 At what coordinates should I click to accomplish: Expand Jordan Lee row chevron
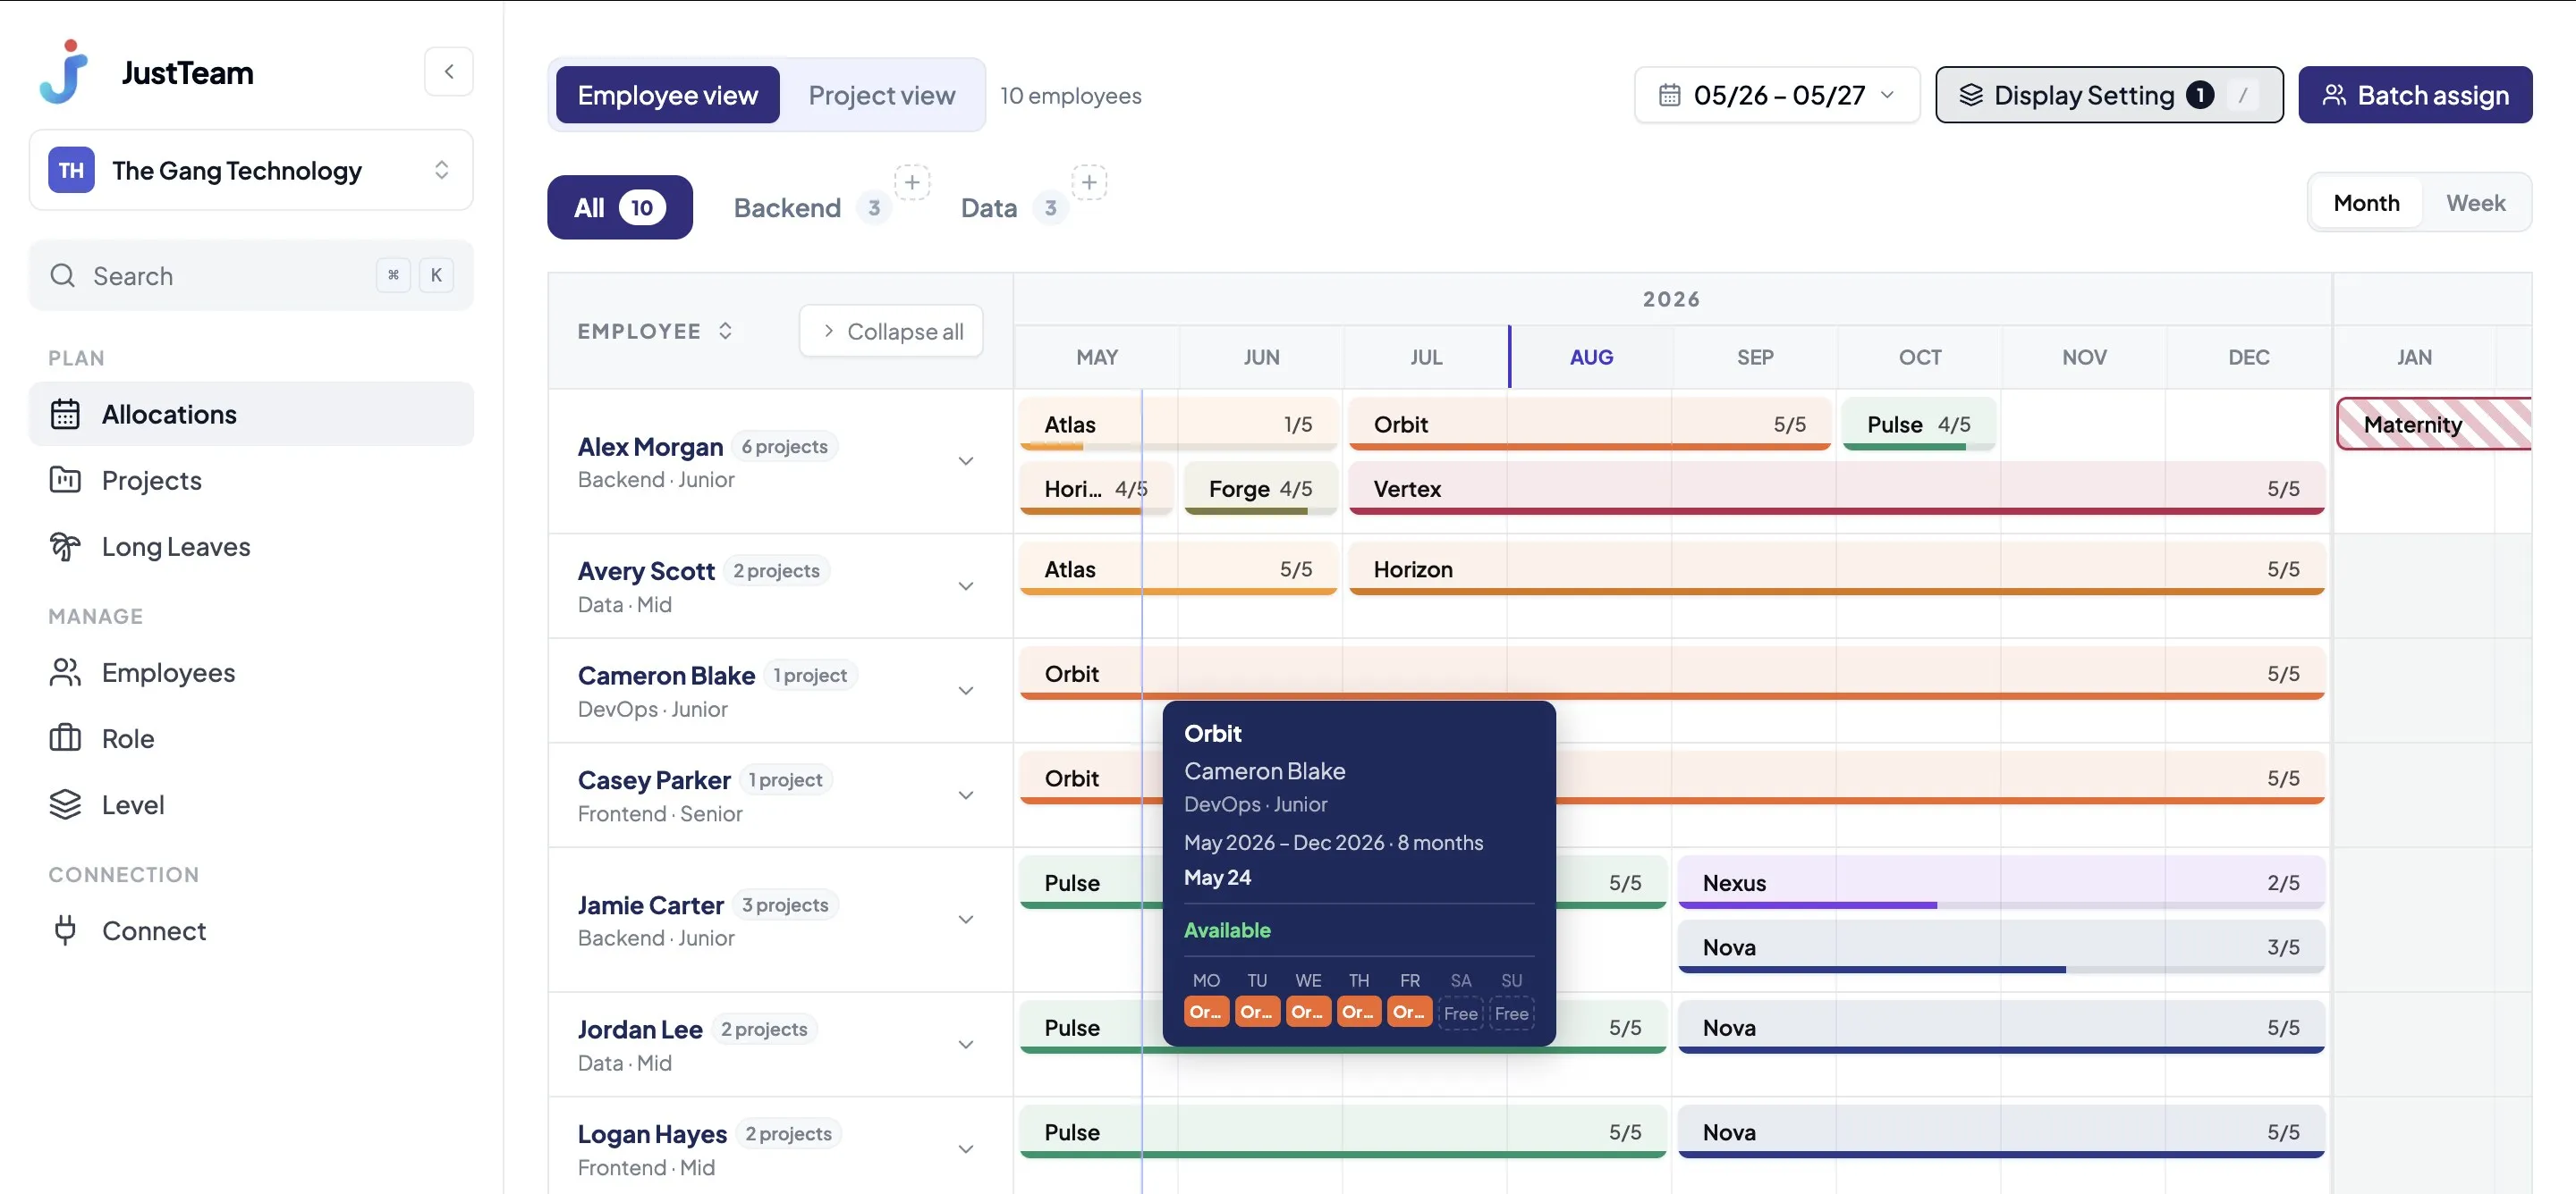[966, 1044]
